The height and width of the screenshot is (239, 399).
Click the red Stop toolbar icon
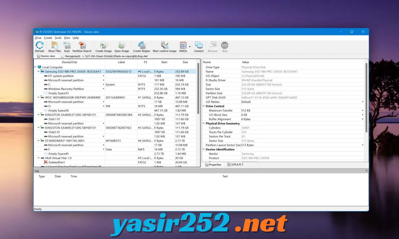coord(225,45)
